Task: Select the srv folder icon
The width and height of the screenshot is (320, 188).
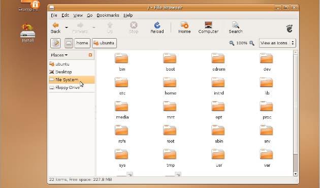Action: 267,130
